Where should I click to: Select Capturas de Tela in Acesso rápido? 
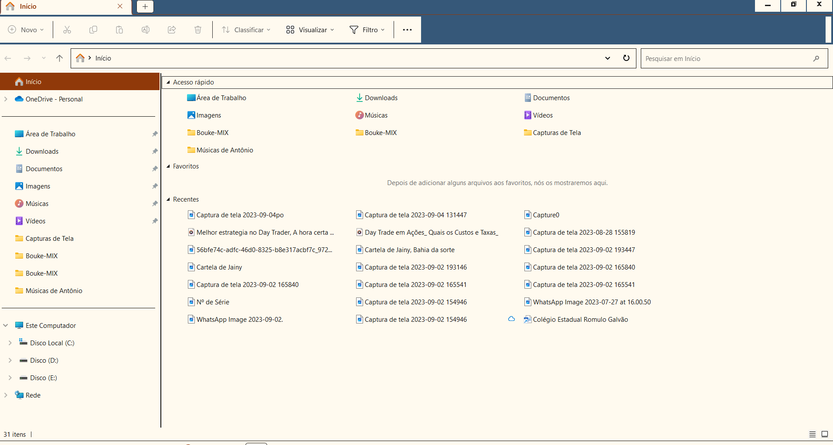coord(552,133)
